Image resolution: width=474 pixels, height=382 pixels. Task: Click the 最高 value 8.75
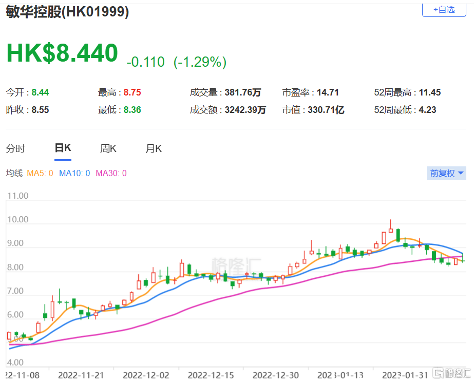pos(132,92)
